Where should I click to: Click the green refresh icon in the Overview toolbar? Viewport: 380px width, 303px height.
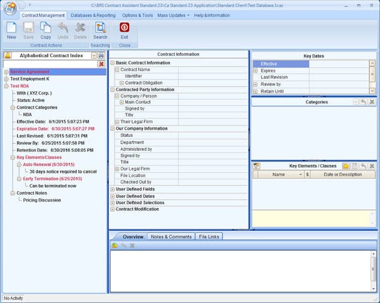[115, 245]
